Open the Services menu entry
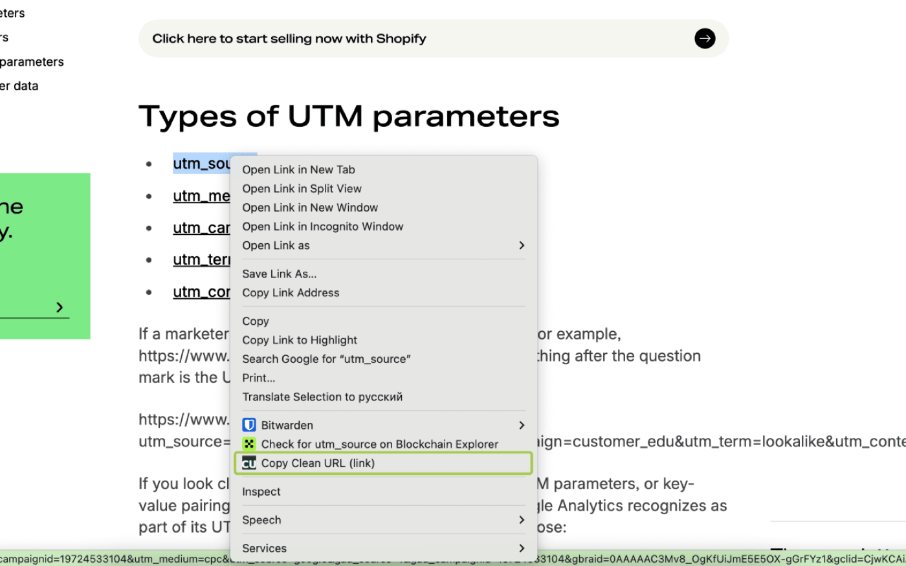906x566 pixels. [384, 549]
